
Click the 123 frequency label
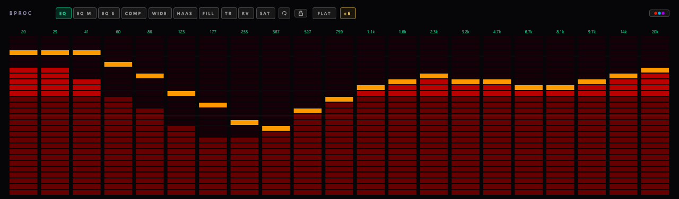[x=181, y=32]
